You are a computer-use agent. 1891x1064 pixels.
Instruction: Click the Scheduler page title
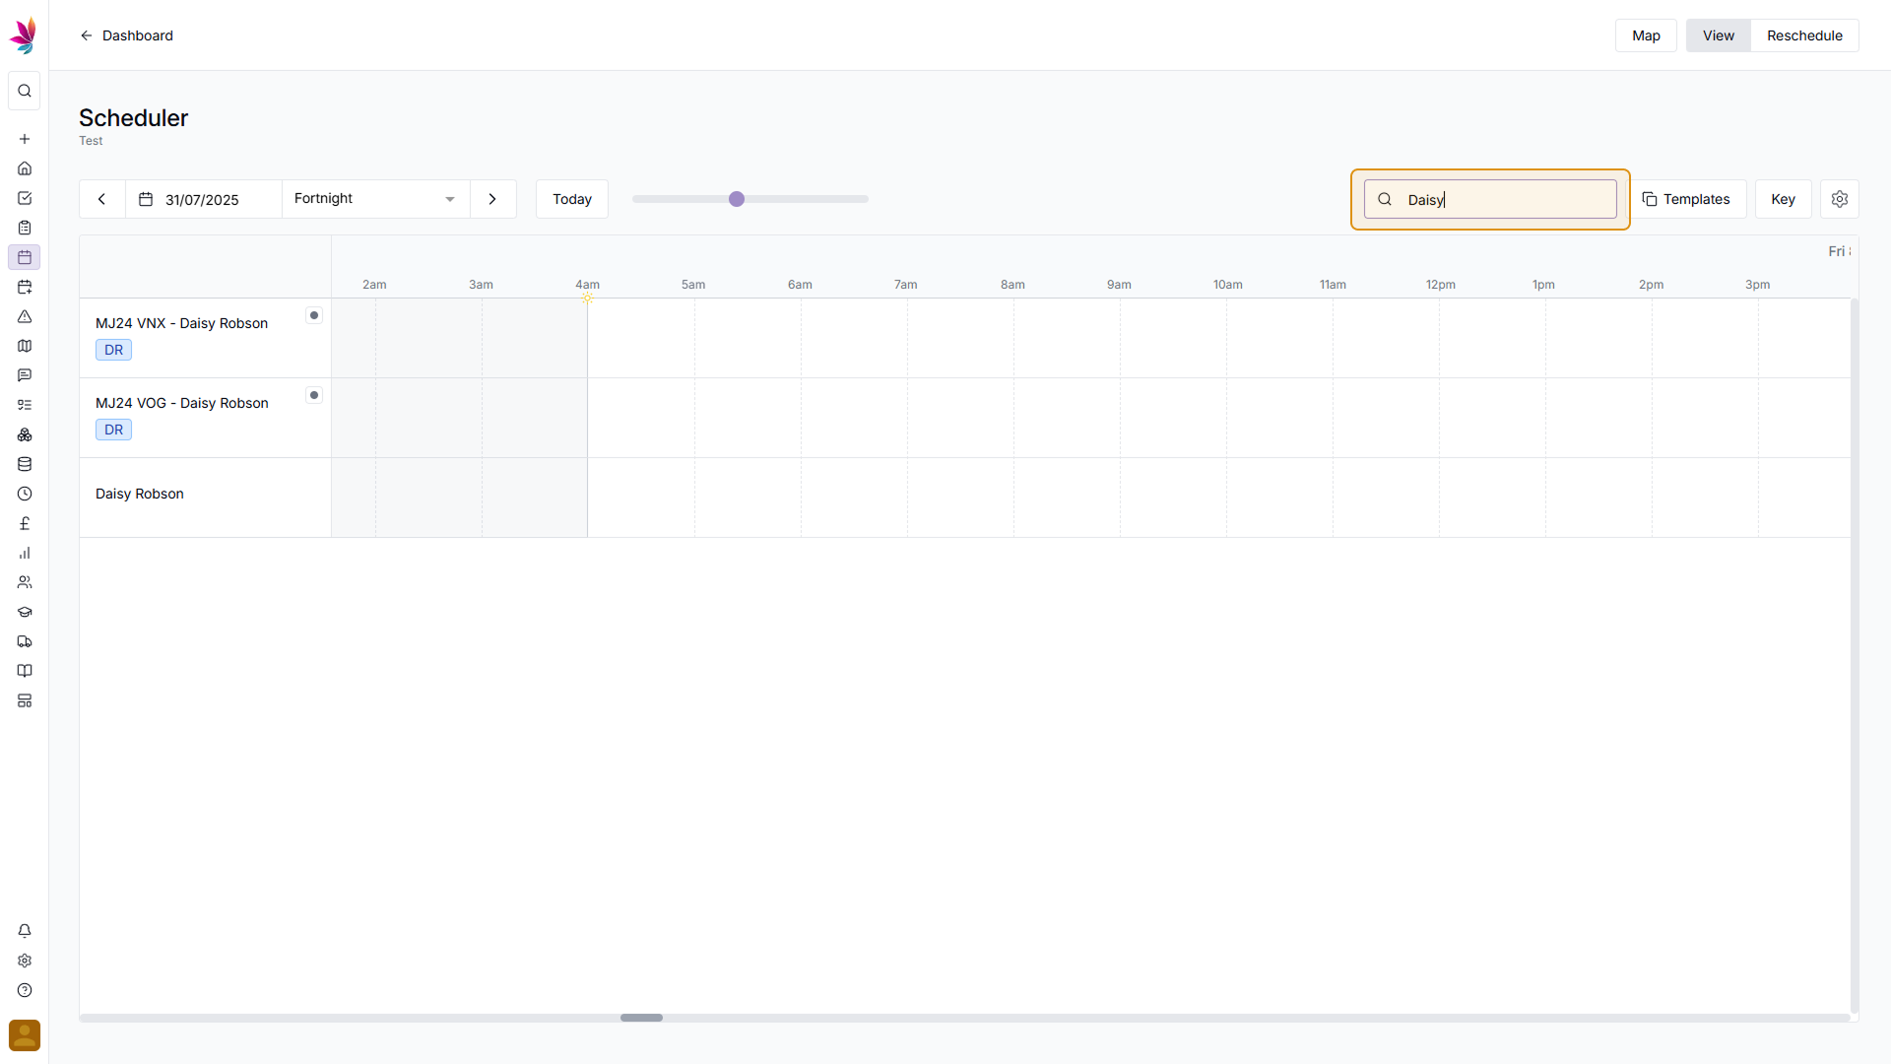click(133, 117)
